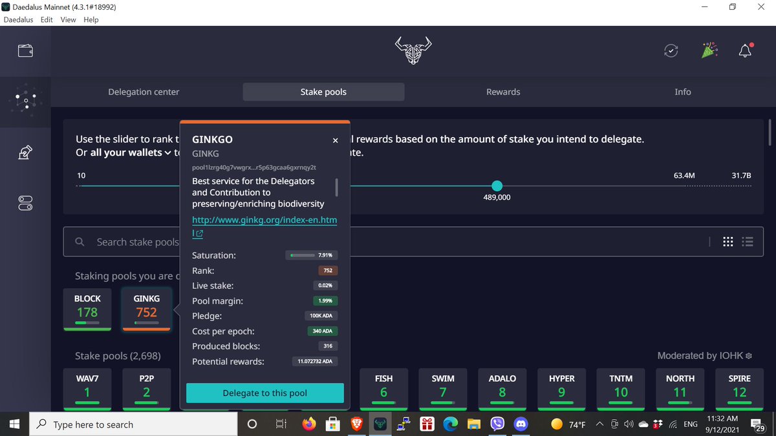Image resolution: width=776 pixels, height=436 pixels.
Task: Open the newsfeed party popper icon
Action: click(709, 50)
